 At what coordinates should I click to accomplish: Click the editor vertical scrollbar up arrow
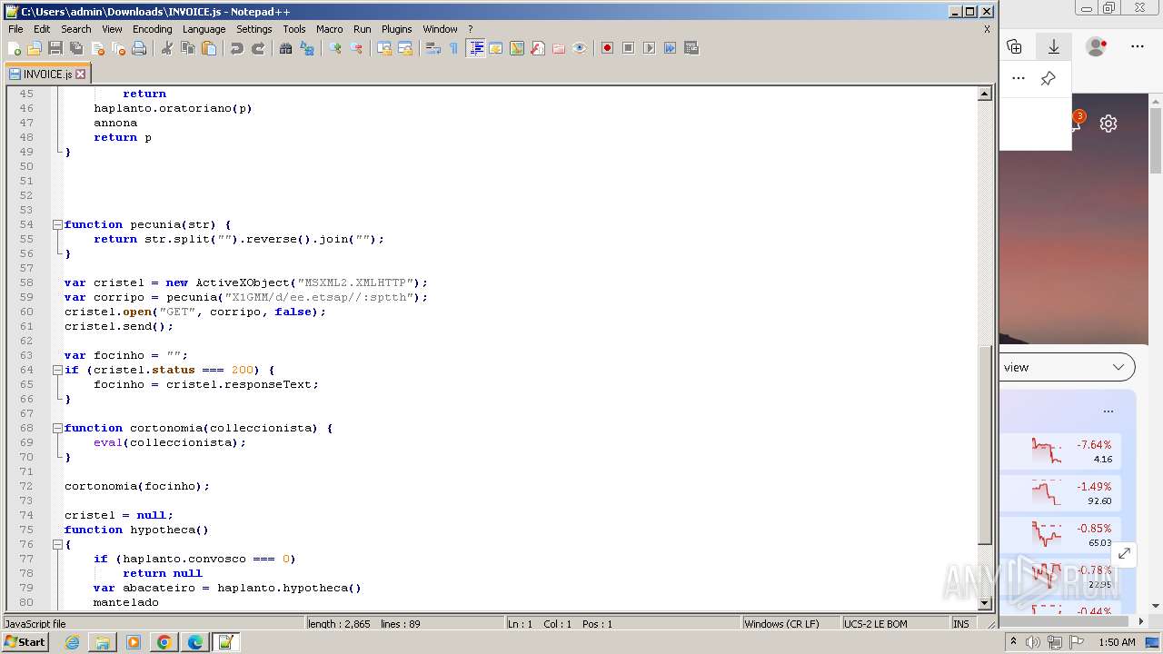[984, 94]
